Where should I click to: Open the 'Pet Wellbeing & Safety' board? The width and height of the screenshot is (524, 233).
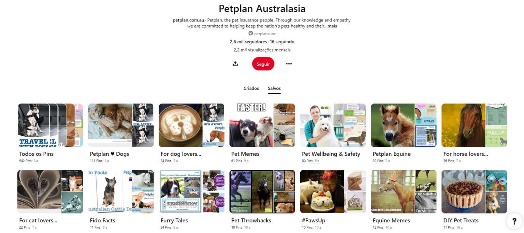(333, 125)
